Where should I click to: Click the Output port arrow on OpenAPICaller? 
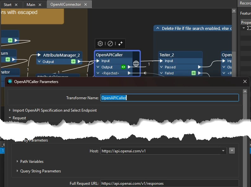[129, 67]
